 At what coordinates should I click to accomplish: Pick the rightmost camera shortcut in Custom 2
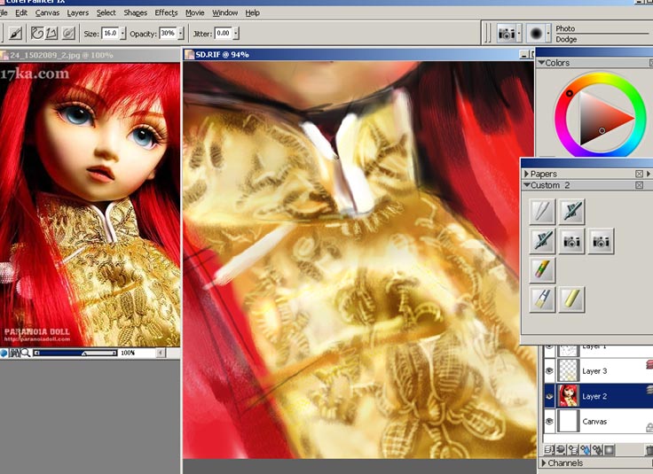[x=601, y=241]
